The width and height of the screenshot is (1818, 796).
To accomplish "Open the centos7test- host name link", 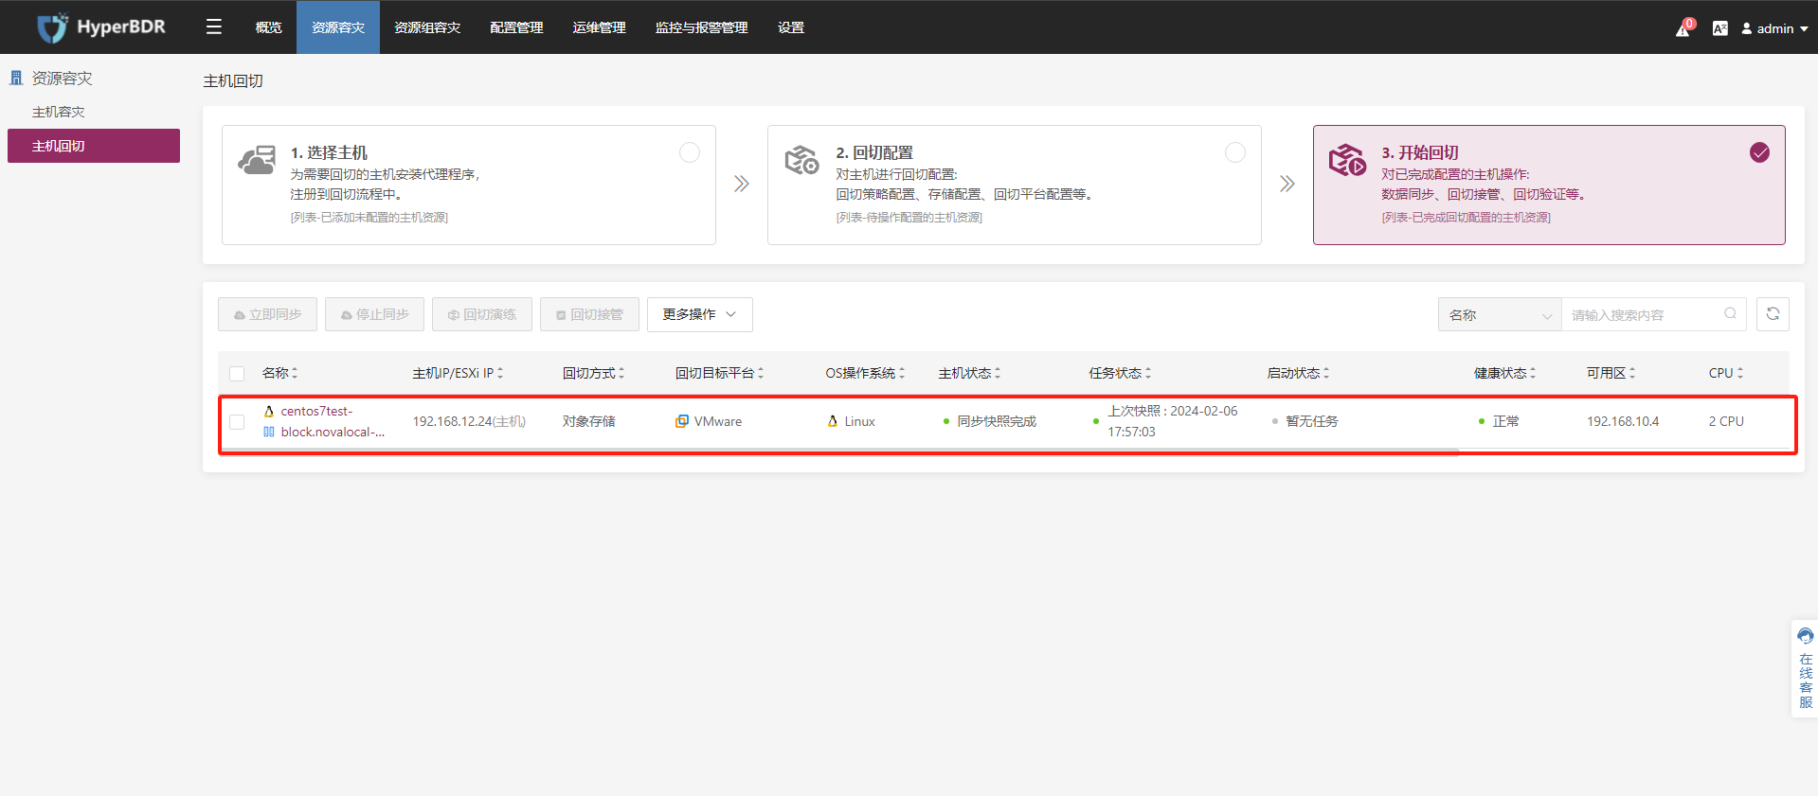I will 316,412.
